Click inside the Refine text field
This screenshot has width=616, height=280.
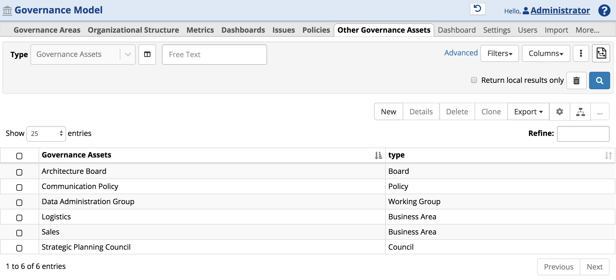coord(583,134)
